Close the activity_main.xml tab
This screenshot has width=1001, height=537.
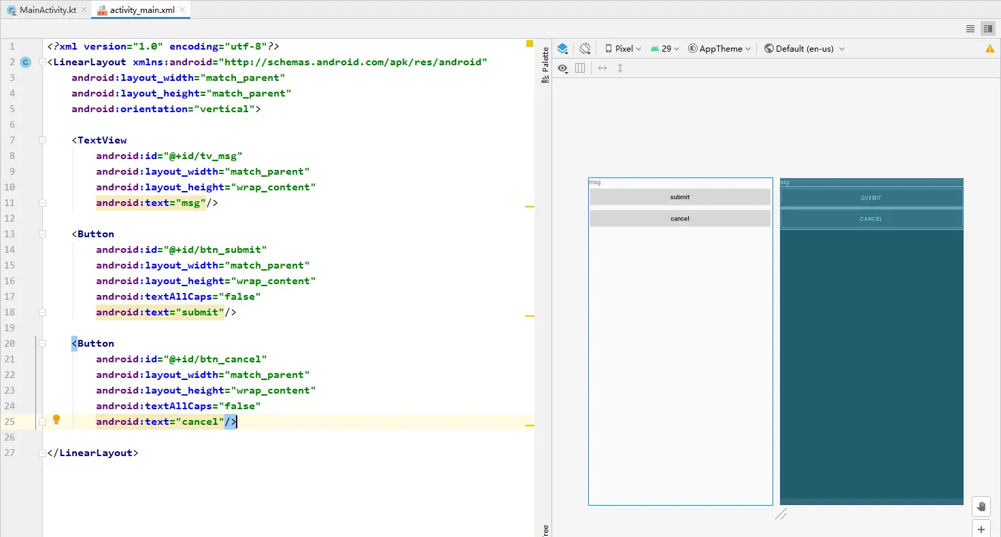coord(182,10)
